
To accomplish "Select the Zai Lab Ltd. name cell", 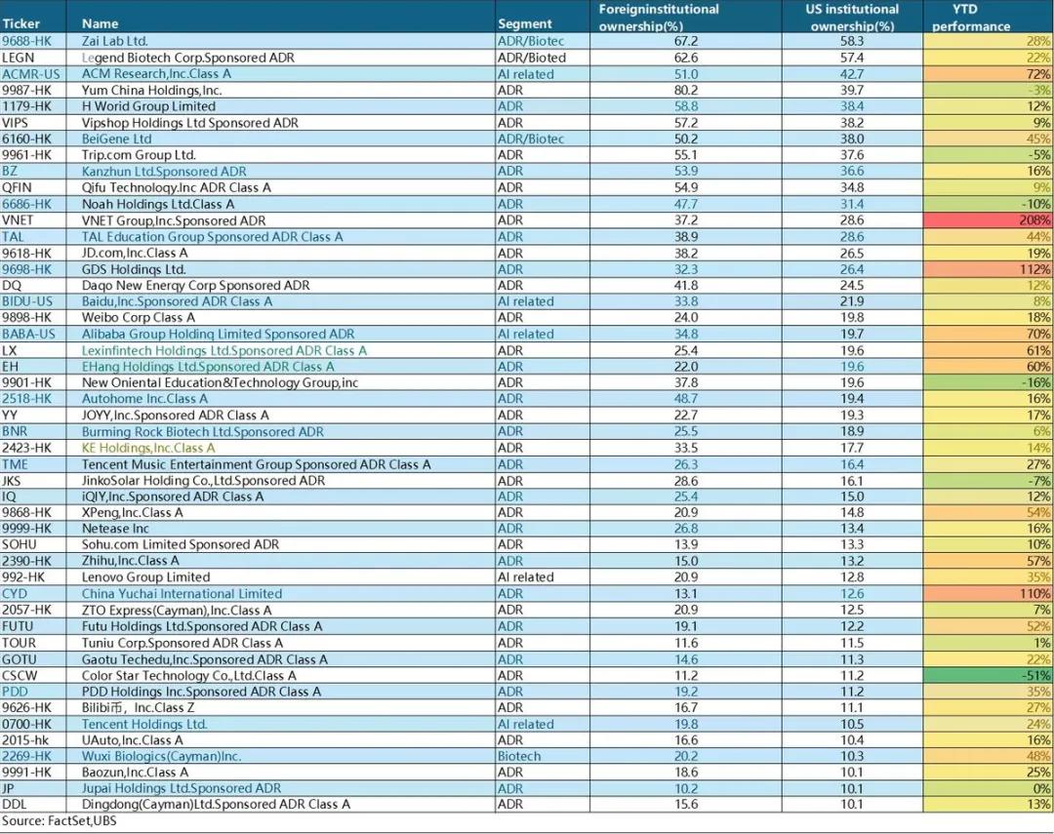I will pos(115,42).
